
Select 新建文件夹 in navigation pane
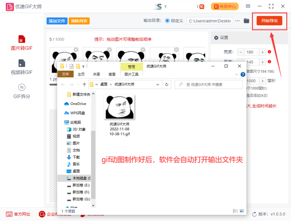[x=79, y=95]
